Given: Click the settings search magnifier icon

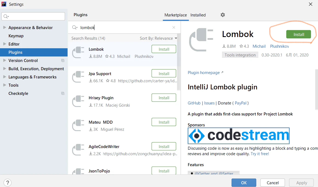Looking at the screenshot, I should [6, 16].
